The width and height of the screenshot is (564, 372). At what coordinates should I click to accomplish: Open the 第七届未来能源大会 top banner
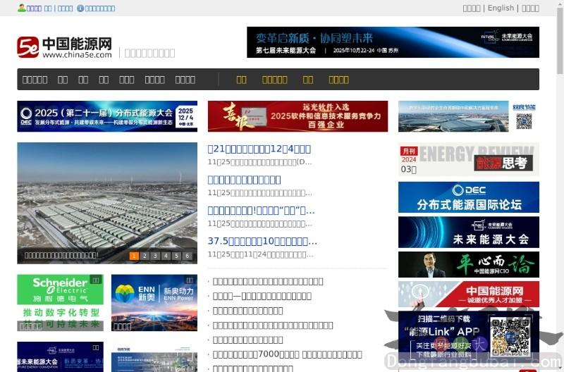coord(393,42)
